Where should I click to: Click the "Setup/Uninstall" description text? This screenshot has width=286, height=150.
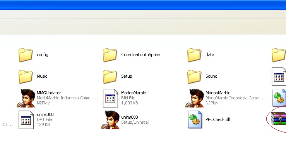(135, 122)
